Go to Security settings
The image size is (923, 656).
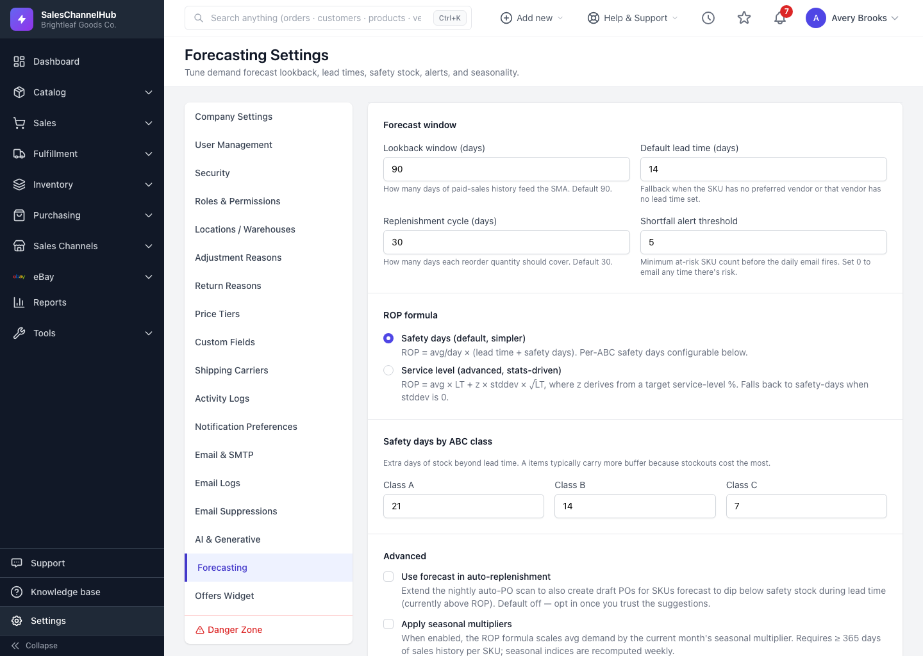[x=269, y=173]
